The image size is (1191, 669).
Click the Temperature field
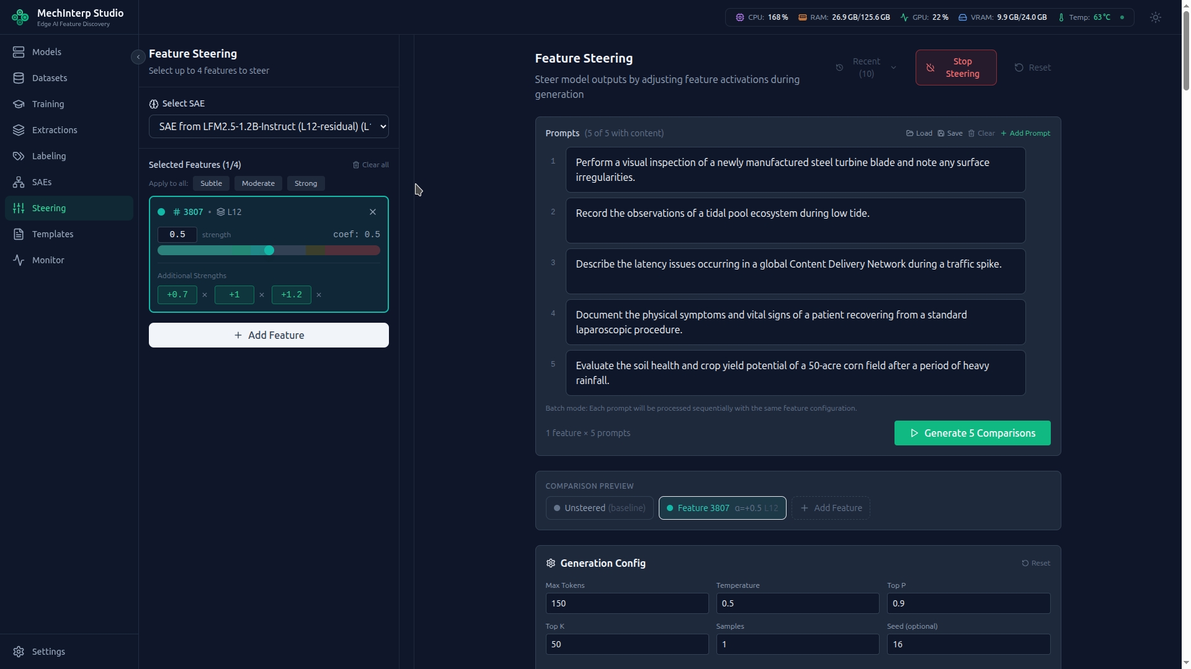coord(797,603)
